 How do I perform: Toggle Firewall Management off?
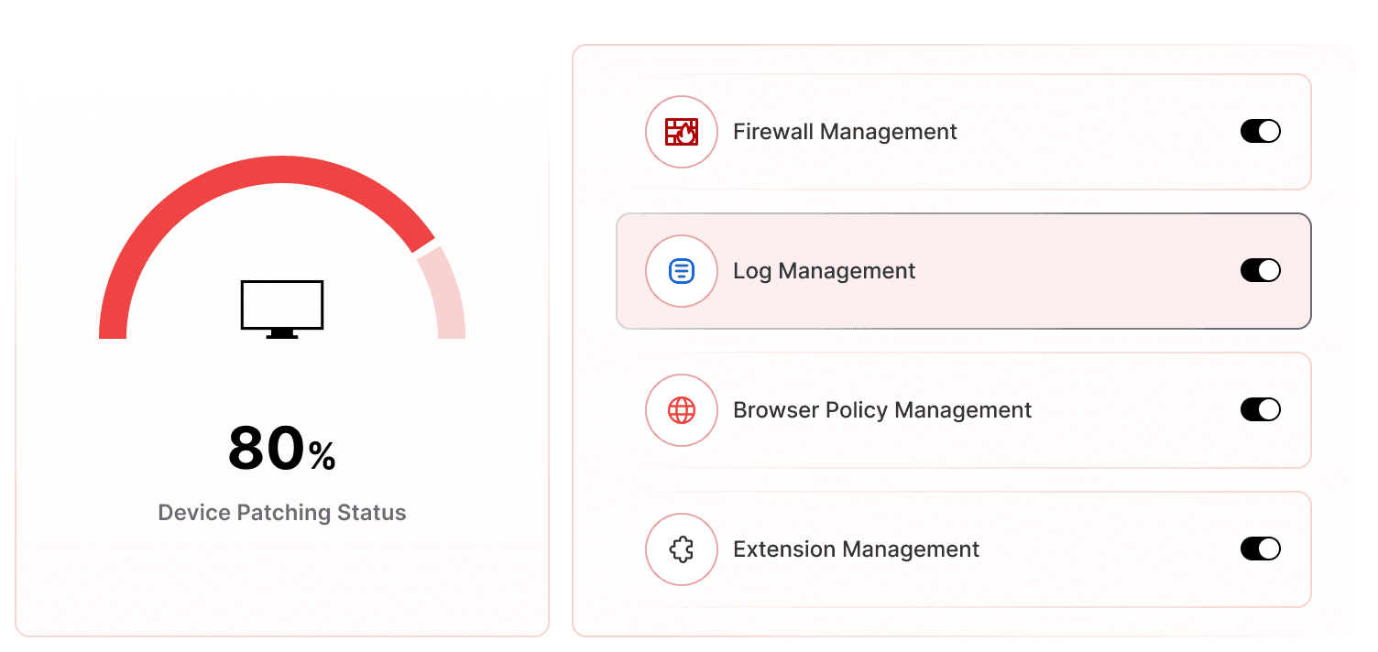tap(1261, 132)
